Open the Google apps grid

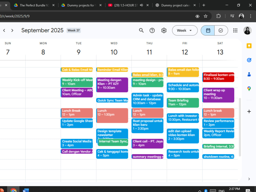pyautogui.click(x=235, y=30)
